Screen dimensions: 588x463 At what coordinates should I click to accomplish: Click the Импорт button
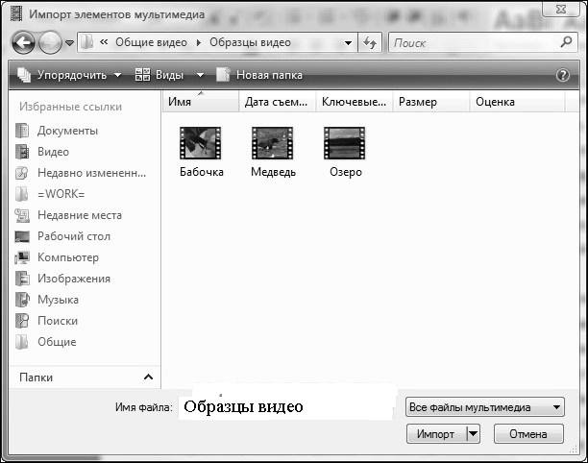click(x=435, y=434)
